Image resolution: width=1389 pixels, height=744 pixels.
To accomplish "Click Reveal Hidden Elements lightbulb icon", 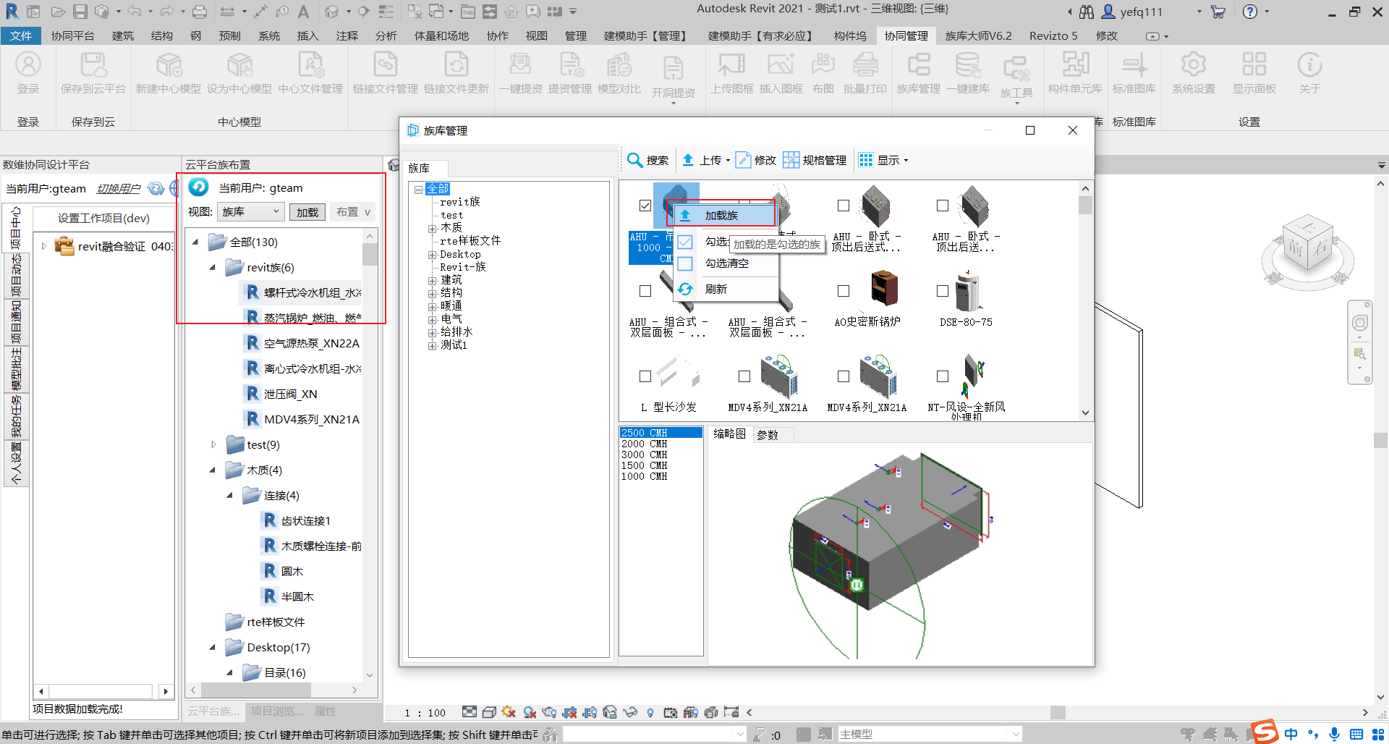I will (x=650, y=712).
